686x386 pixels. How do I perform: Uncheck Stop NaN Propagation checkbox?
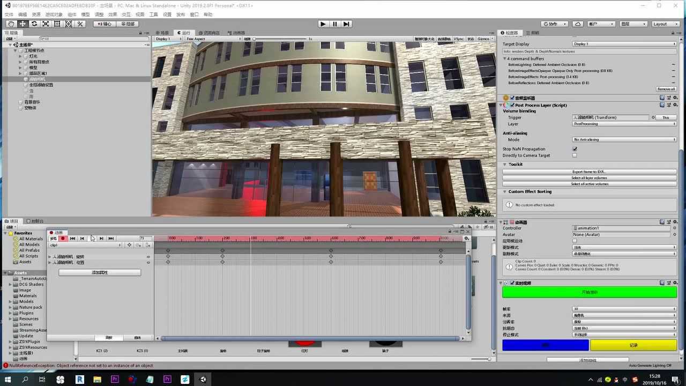tap(575, 149)
